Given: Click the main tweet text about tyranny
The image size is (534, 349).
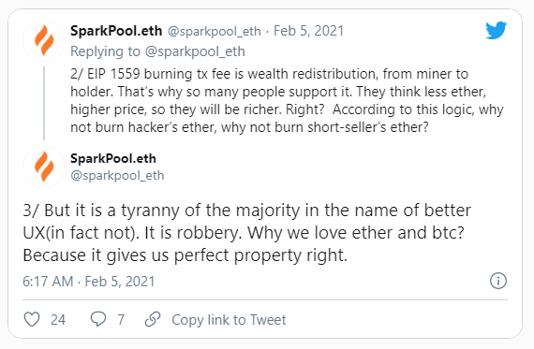Looking at the screenshot, I should click(246, 233).
